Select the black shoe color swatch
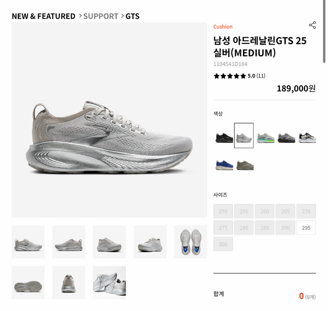Screen dimensions: 328x311 (x=224, y=136)
